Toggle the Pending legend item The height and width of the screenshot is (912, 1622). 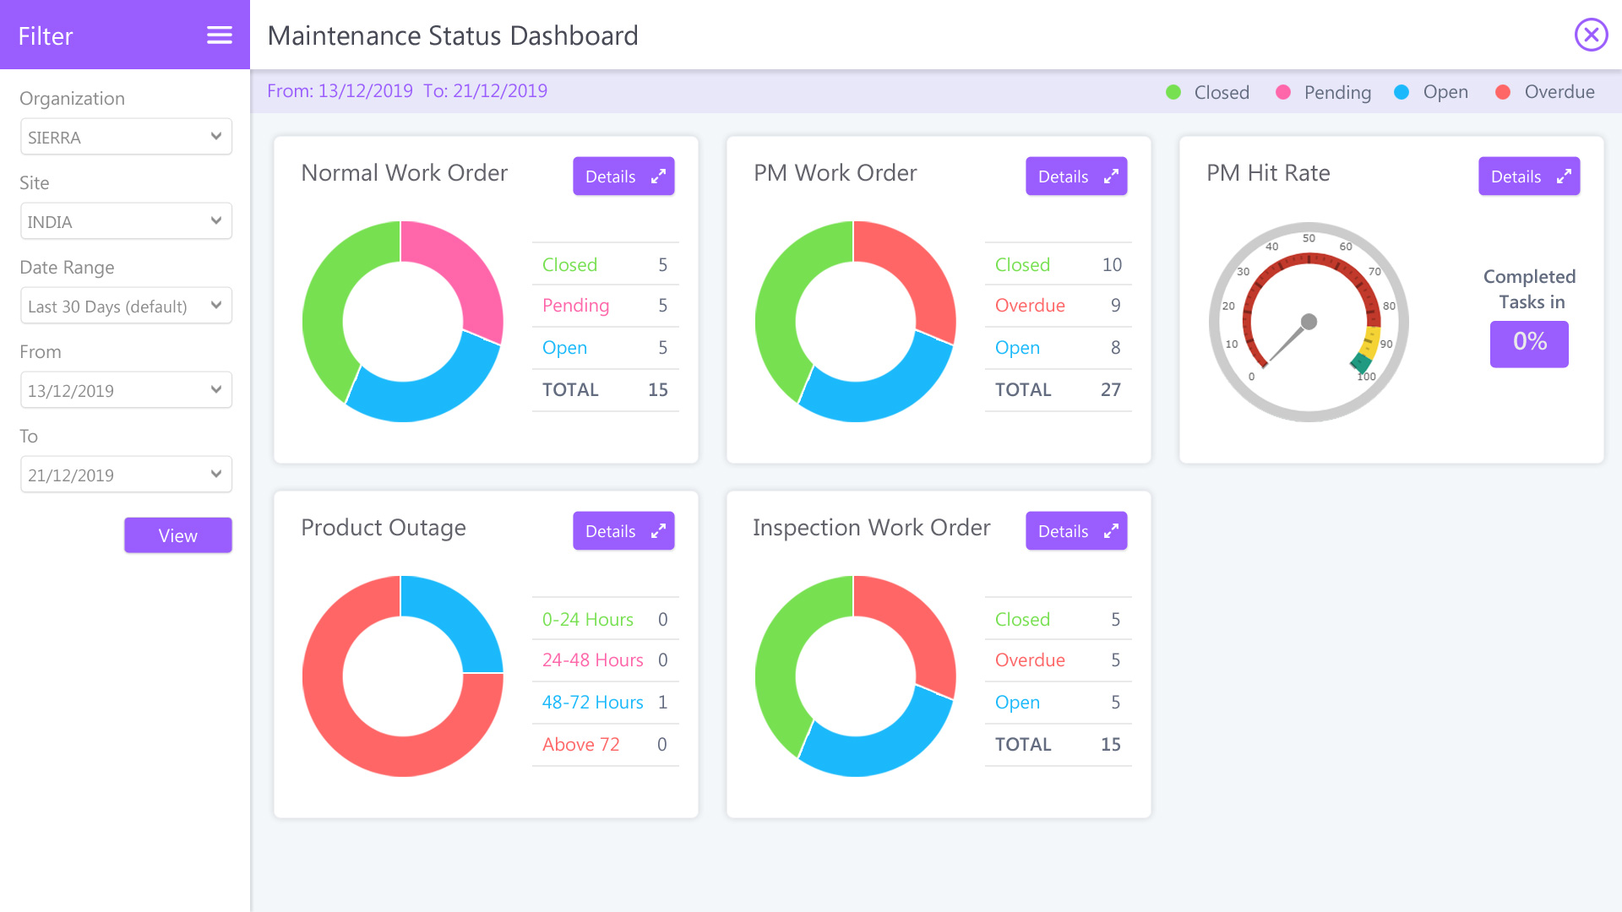coord(1323,92)
